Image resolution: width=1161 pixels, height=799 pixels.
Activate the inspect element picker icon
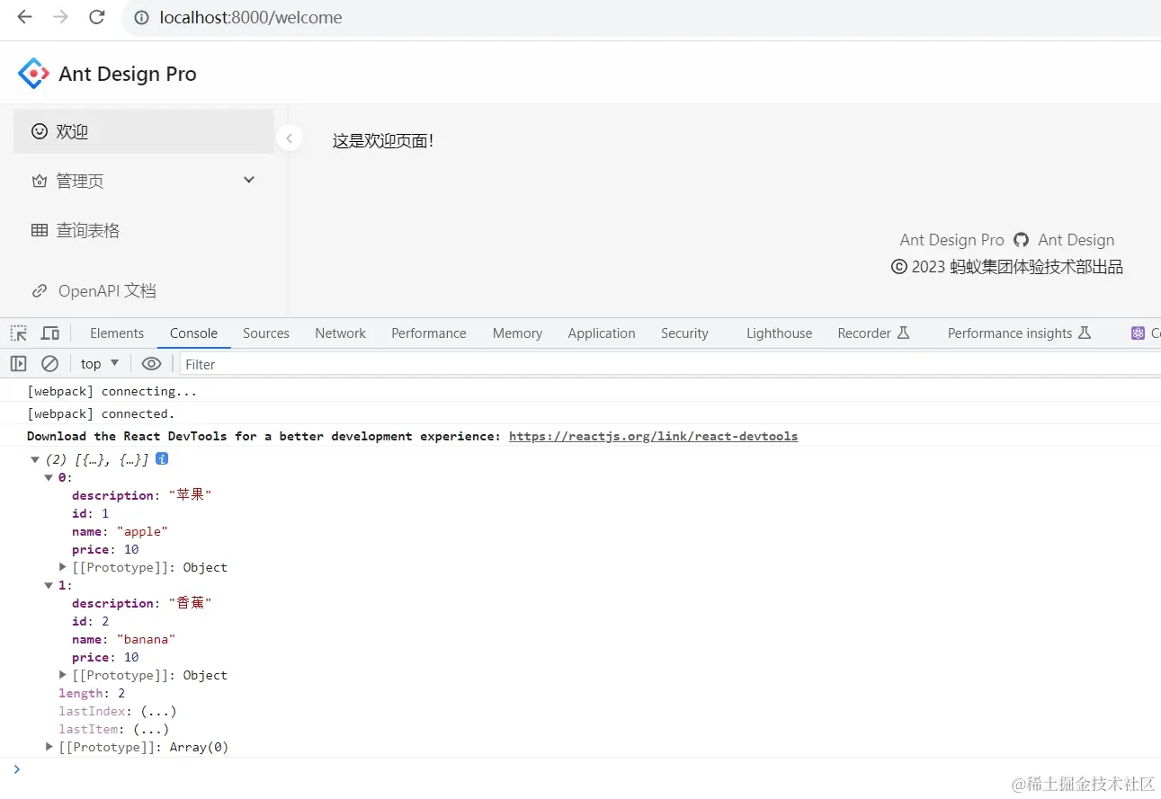[19, 333]
